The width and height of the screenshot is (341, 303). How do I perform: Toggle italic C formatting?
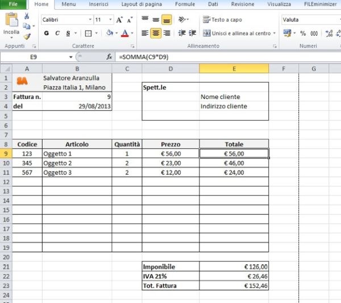click(x=57, y=34)
